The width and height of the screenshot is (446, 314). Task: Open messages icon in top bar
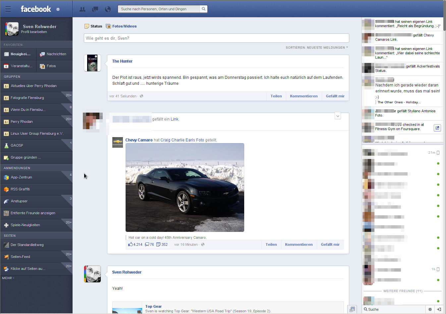[95, 9]
